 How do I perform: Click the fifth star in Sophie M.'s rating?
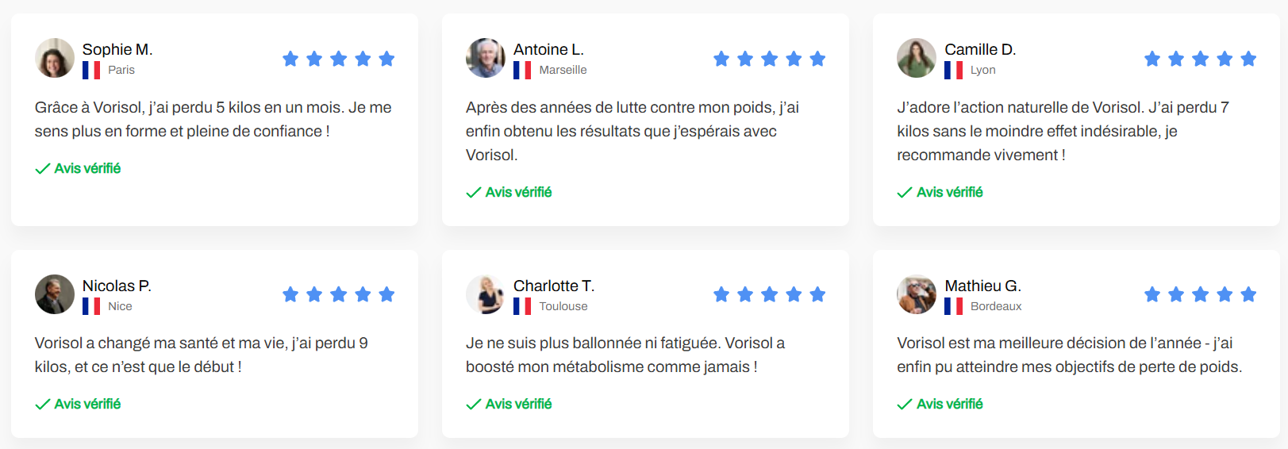pyautogui.click(x=386, y=59)
